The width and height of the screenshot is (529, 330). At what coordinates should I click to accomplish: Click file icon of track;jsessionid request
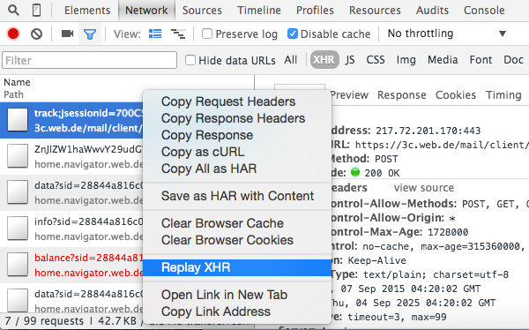pyautogui.click(x=18, y=120)
